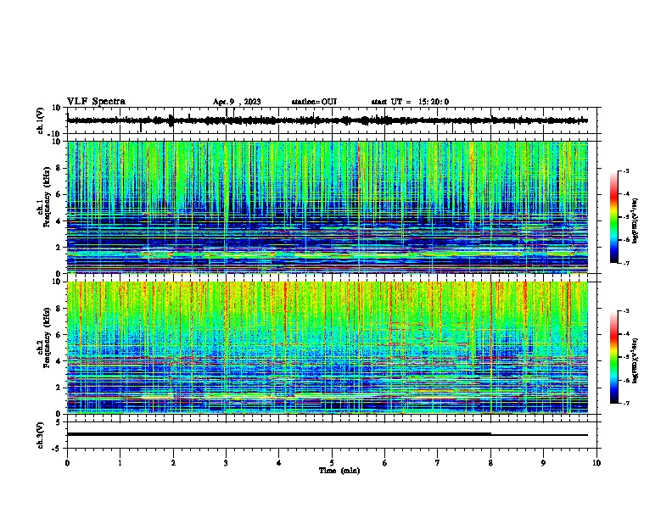
Task: Click inside the ch.1 frequency spectrogram
Action: pos(328,207)
